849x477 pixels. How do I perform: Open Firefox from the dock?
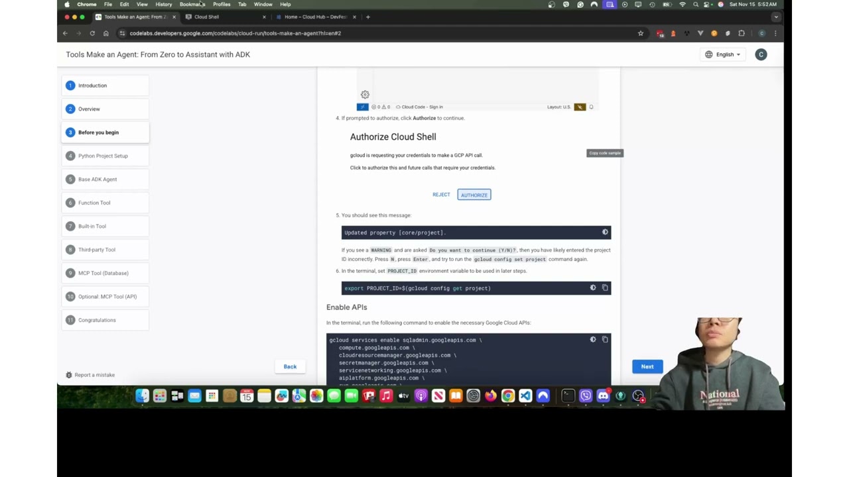click(x=491, y=396)
